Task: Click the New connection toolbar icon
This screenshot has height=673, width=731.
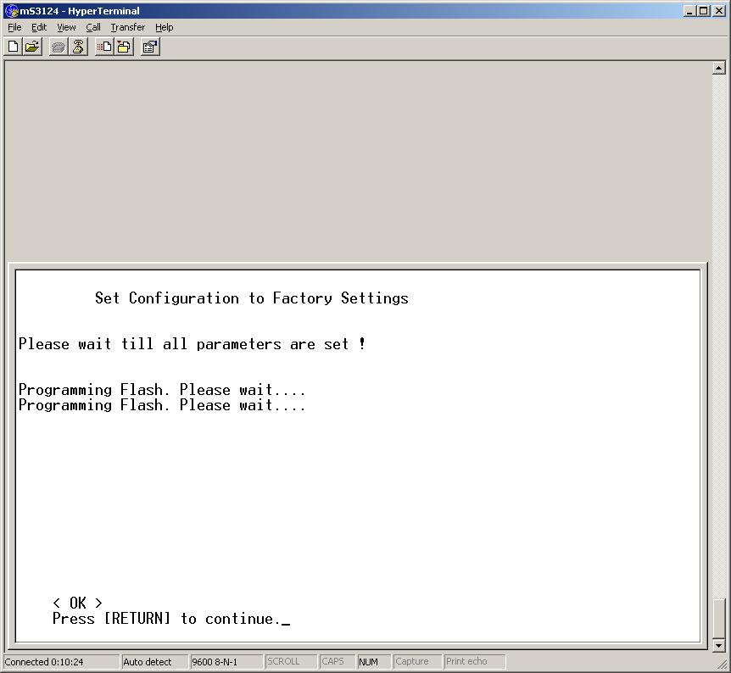Action: 14,47
